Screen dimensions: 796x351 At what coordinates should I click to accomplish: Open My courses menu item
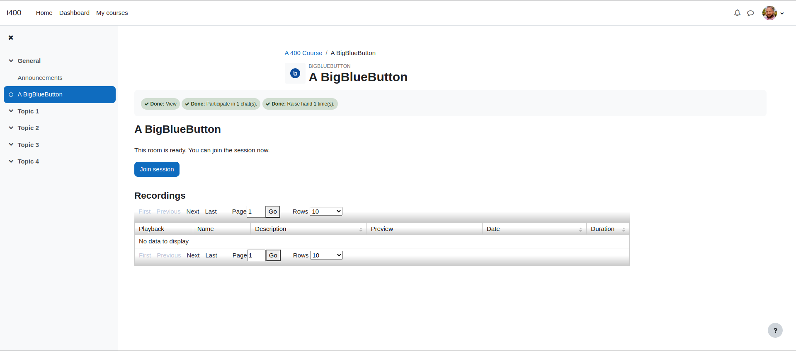coord(112,13)
